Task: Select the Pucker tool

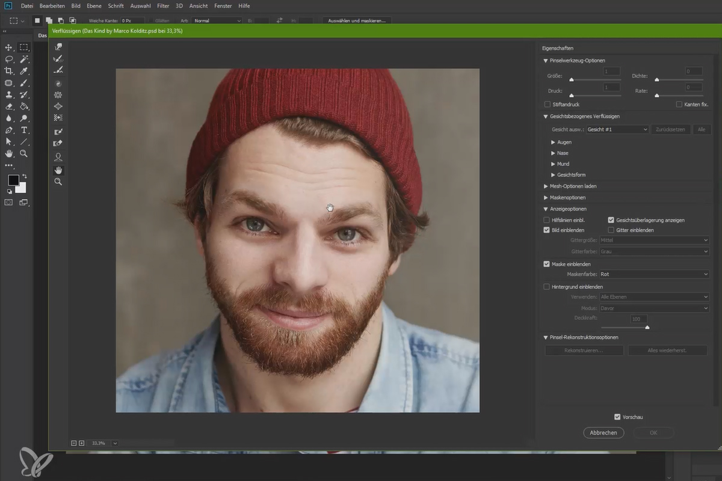Action: 58,95
